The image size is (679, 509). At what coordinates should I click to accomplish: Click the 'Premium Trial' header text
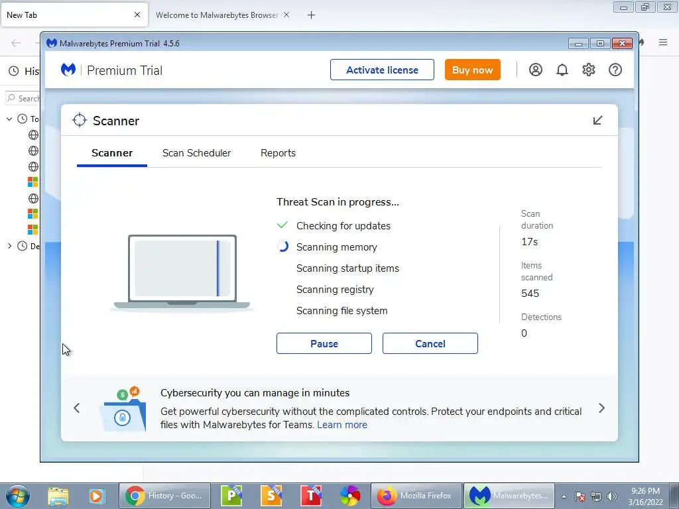pyautogui.click(x=125, y=70)
